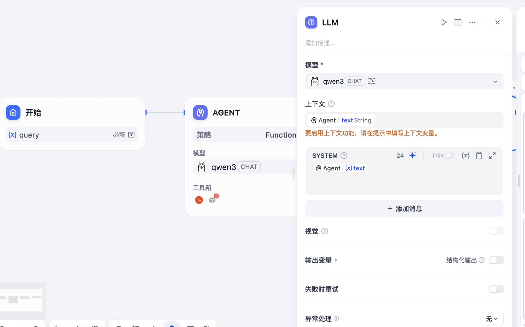The height and width of the screenshot is (327, 525).
Task: Enable 失败时重试 retry on failure
Action: [x=496, y=289]
